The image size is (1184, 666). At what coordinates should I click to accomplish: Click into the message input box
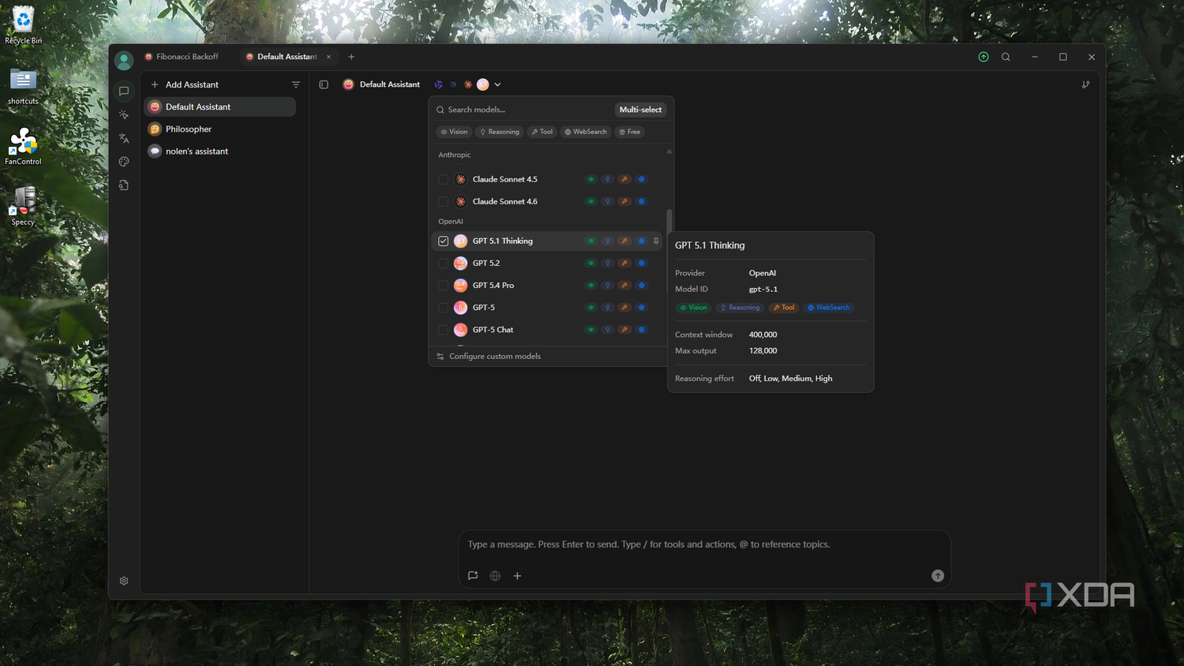point(704,544)
